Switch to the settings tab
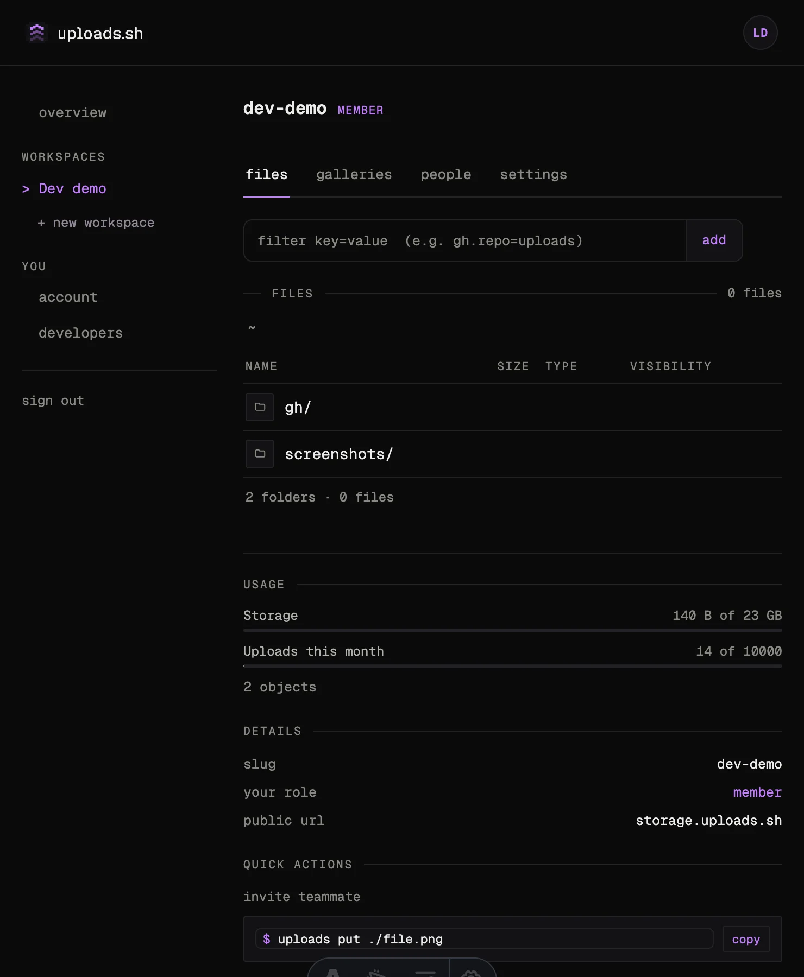 click(533, 175)
